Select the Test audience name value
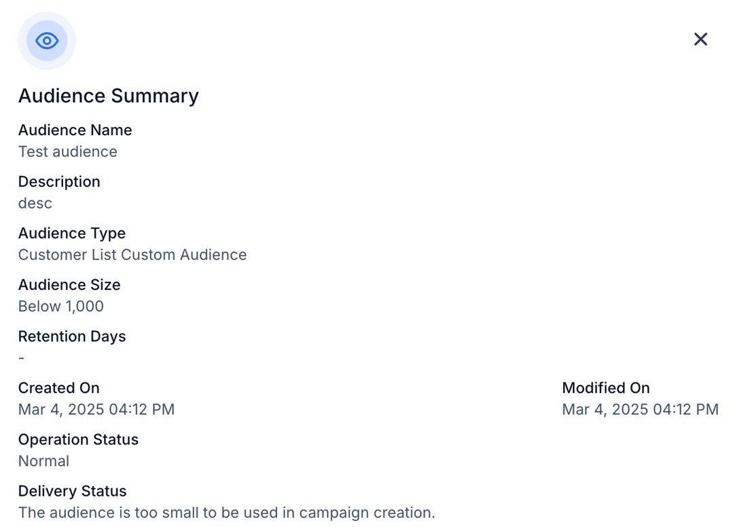The width and height of the screenshot is (737, 527). pyautogui.click(x=67, y=151)
